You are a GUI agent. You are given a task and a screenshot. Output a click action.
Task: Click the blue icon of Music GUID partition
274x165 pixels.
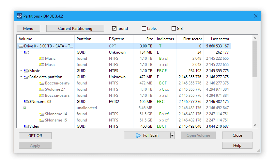click(x=26, y=71)
